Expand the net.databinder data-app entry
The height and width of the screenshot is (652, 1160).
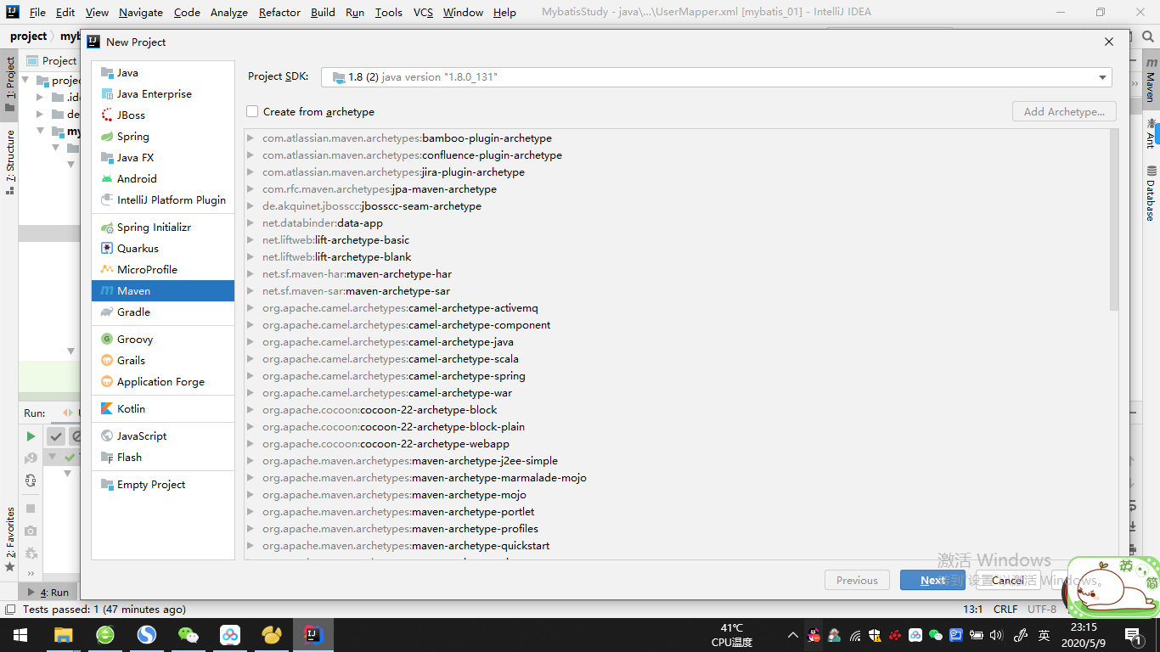tap(251, 223)
